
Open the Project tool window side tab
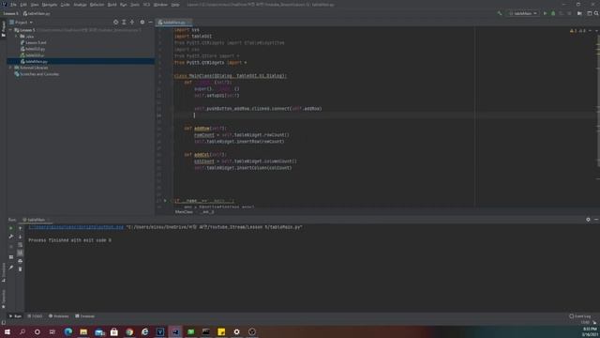4,29
